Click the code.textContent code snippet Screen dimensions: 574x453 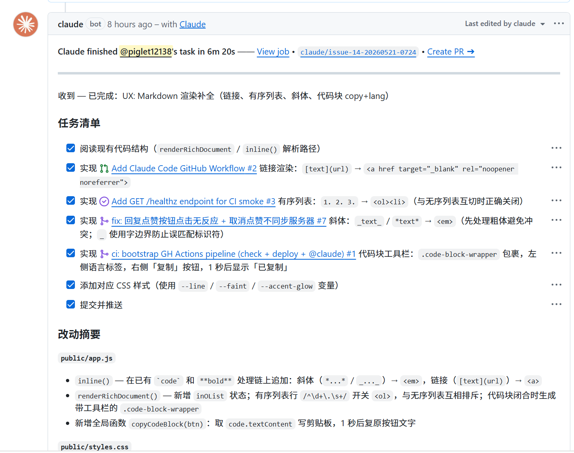point(261,424)
